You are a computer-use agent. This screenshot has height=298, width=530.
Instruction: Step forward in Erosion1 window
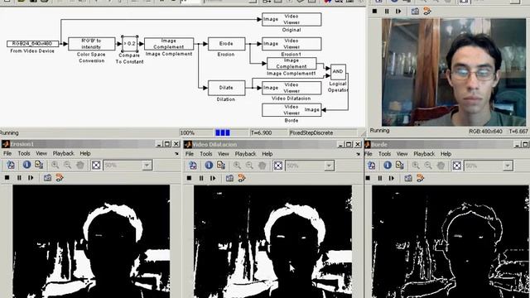[31, 178]
